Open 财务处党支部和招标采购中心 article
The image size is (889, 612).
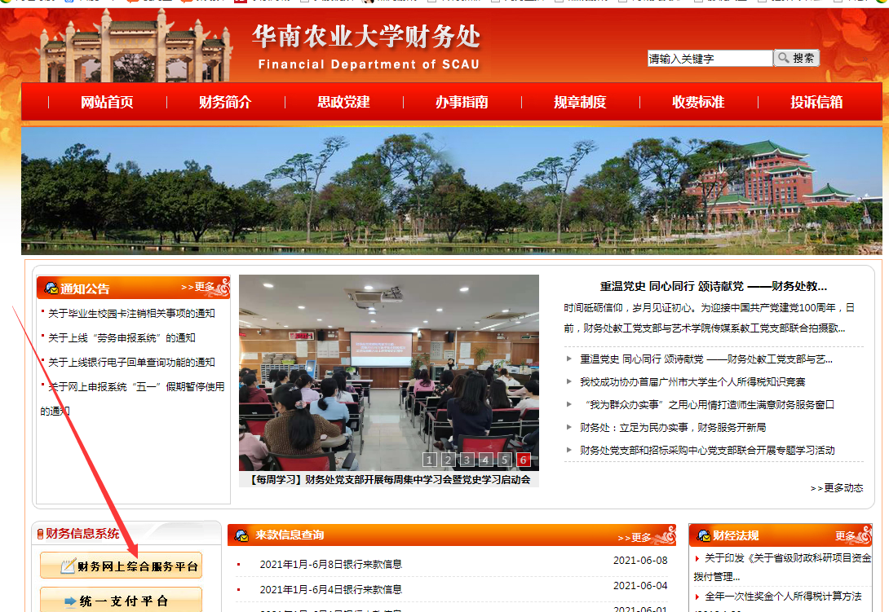coord(707,450)
